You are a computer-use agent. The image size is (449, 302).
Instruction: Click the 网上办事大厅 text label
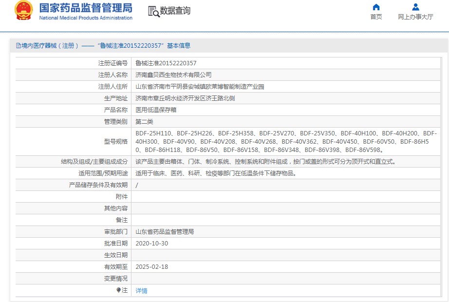tap(415, 17)
